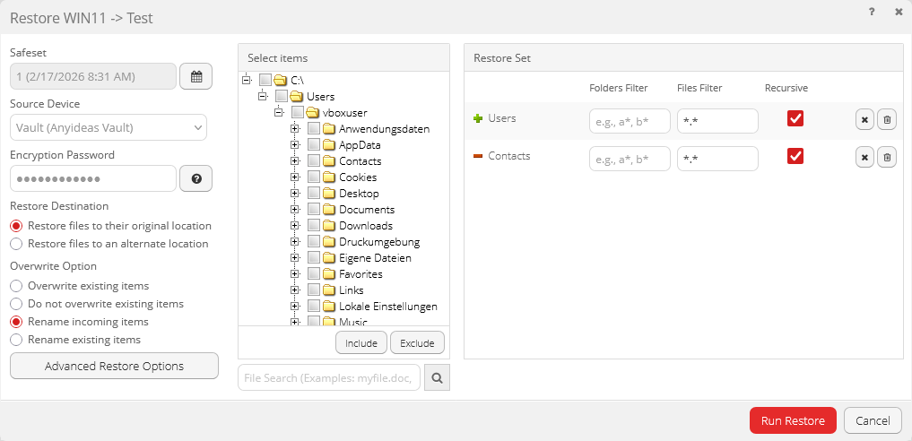Viewport: 912px width, 441px height.
Task: Remove the Users row with its X icon
Action: pyautogui.click(x=864, y=120)
